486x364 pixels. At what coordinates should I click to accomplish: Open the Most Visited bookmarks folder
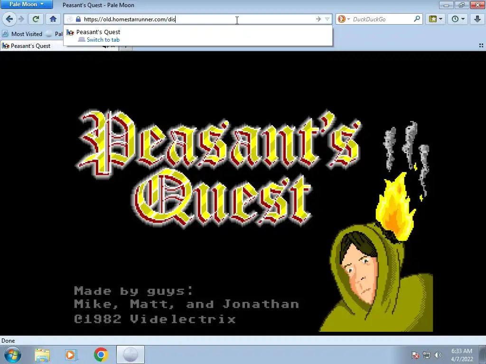[22, 34]
